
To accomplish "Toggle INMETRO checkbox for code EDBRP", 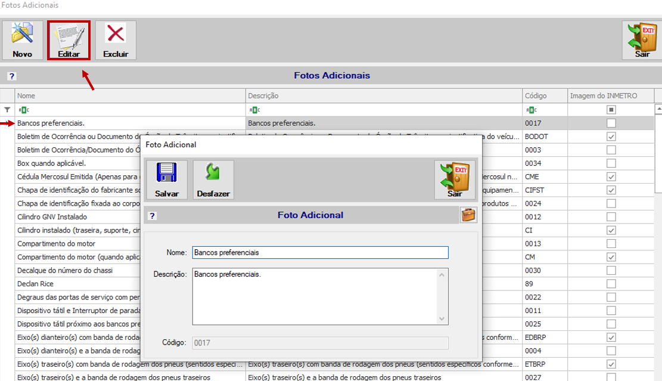I will click(x=611, y=337).
